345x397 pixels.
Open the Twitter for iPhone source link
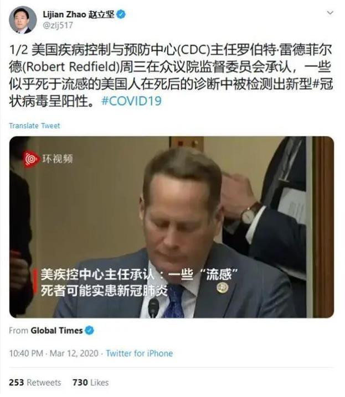tap(140, 353)
